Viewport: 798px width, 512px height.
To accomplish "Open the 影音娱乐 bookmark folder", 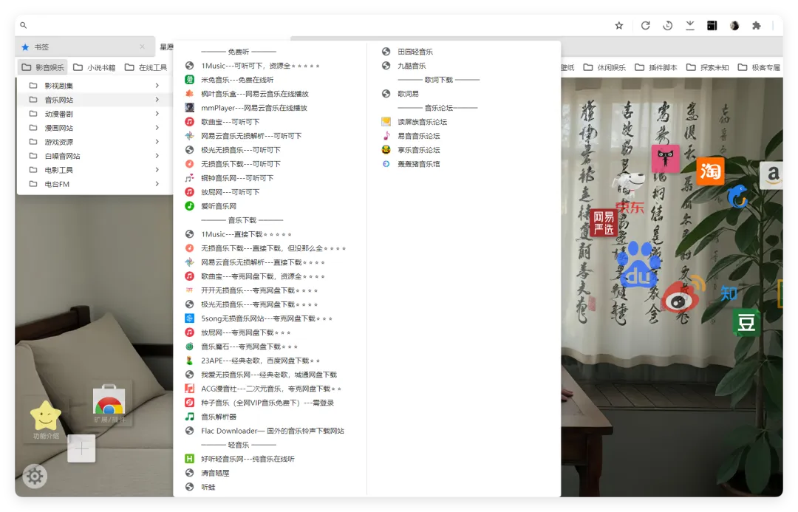I will point(43,67).
